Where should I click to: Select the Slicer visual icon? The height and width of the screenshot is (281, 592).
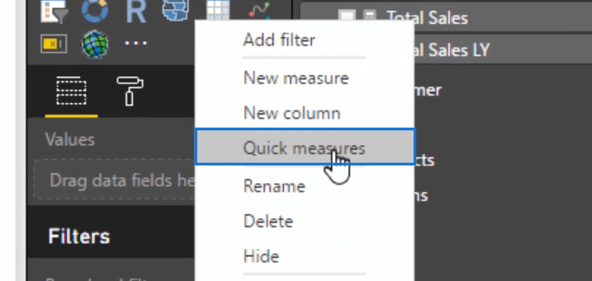53,10
